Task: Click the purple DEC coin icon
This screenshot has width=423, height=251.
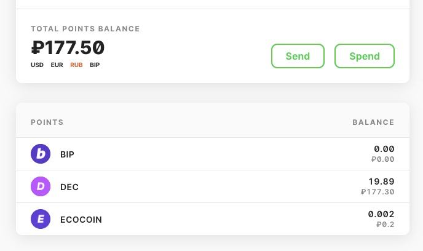Action: coord(41,186)
